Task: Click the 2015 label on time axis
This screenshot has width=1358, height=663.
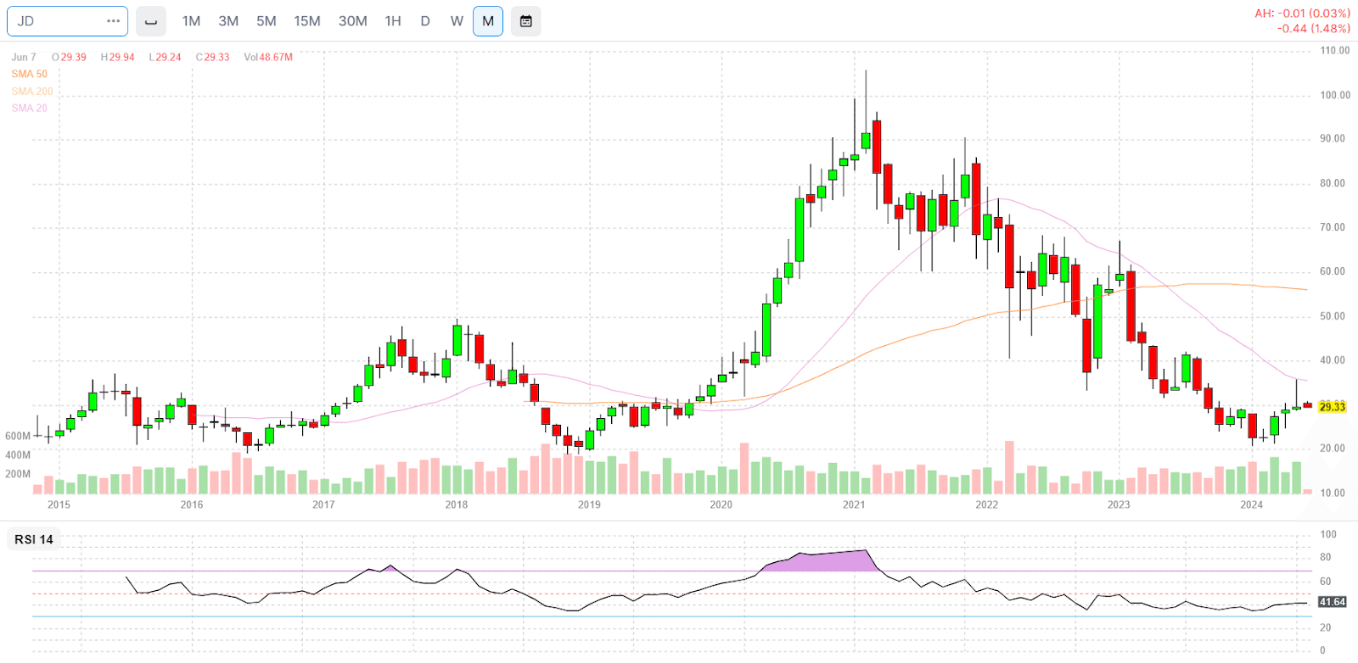Action: coord(59,504)
